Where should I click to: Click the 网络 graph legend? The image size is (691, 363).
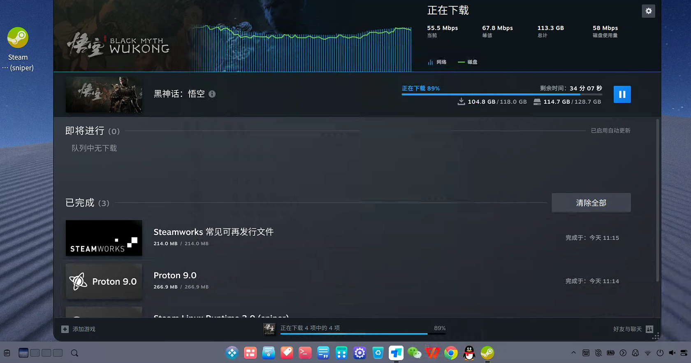(x=437, y=62)
